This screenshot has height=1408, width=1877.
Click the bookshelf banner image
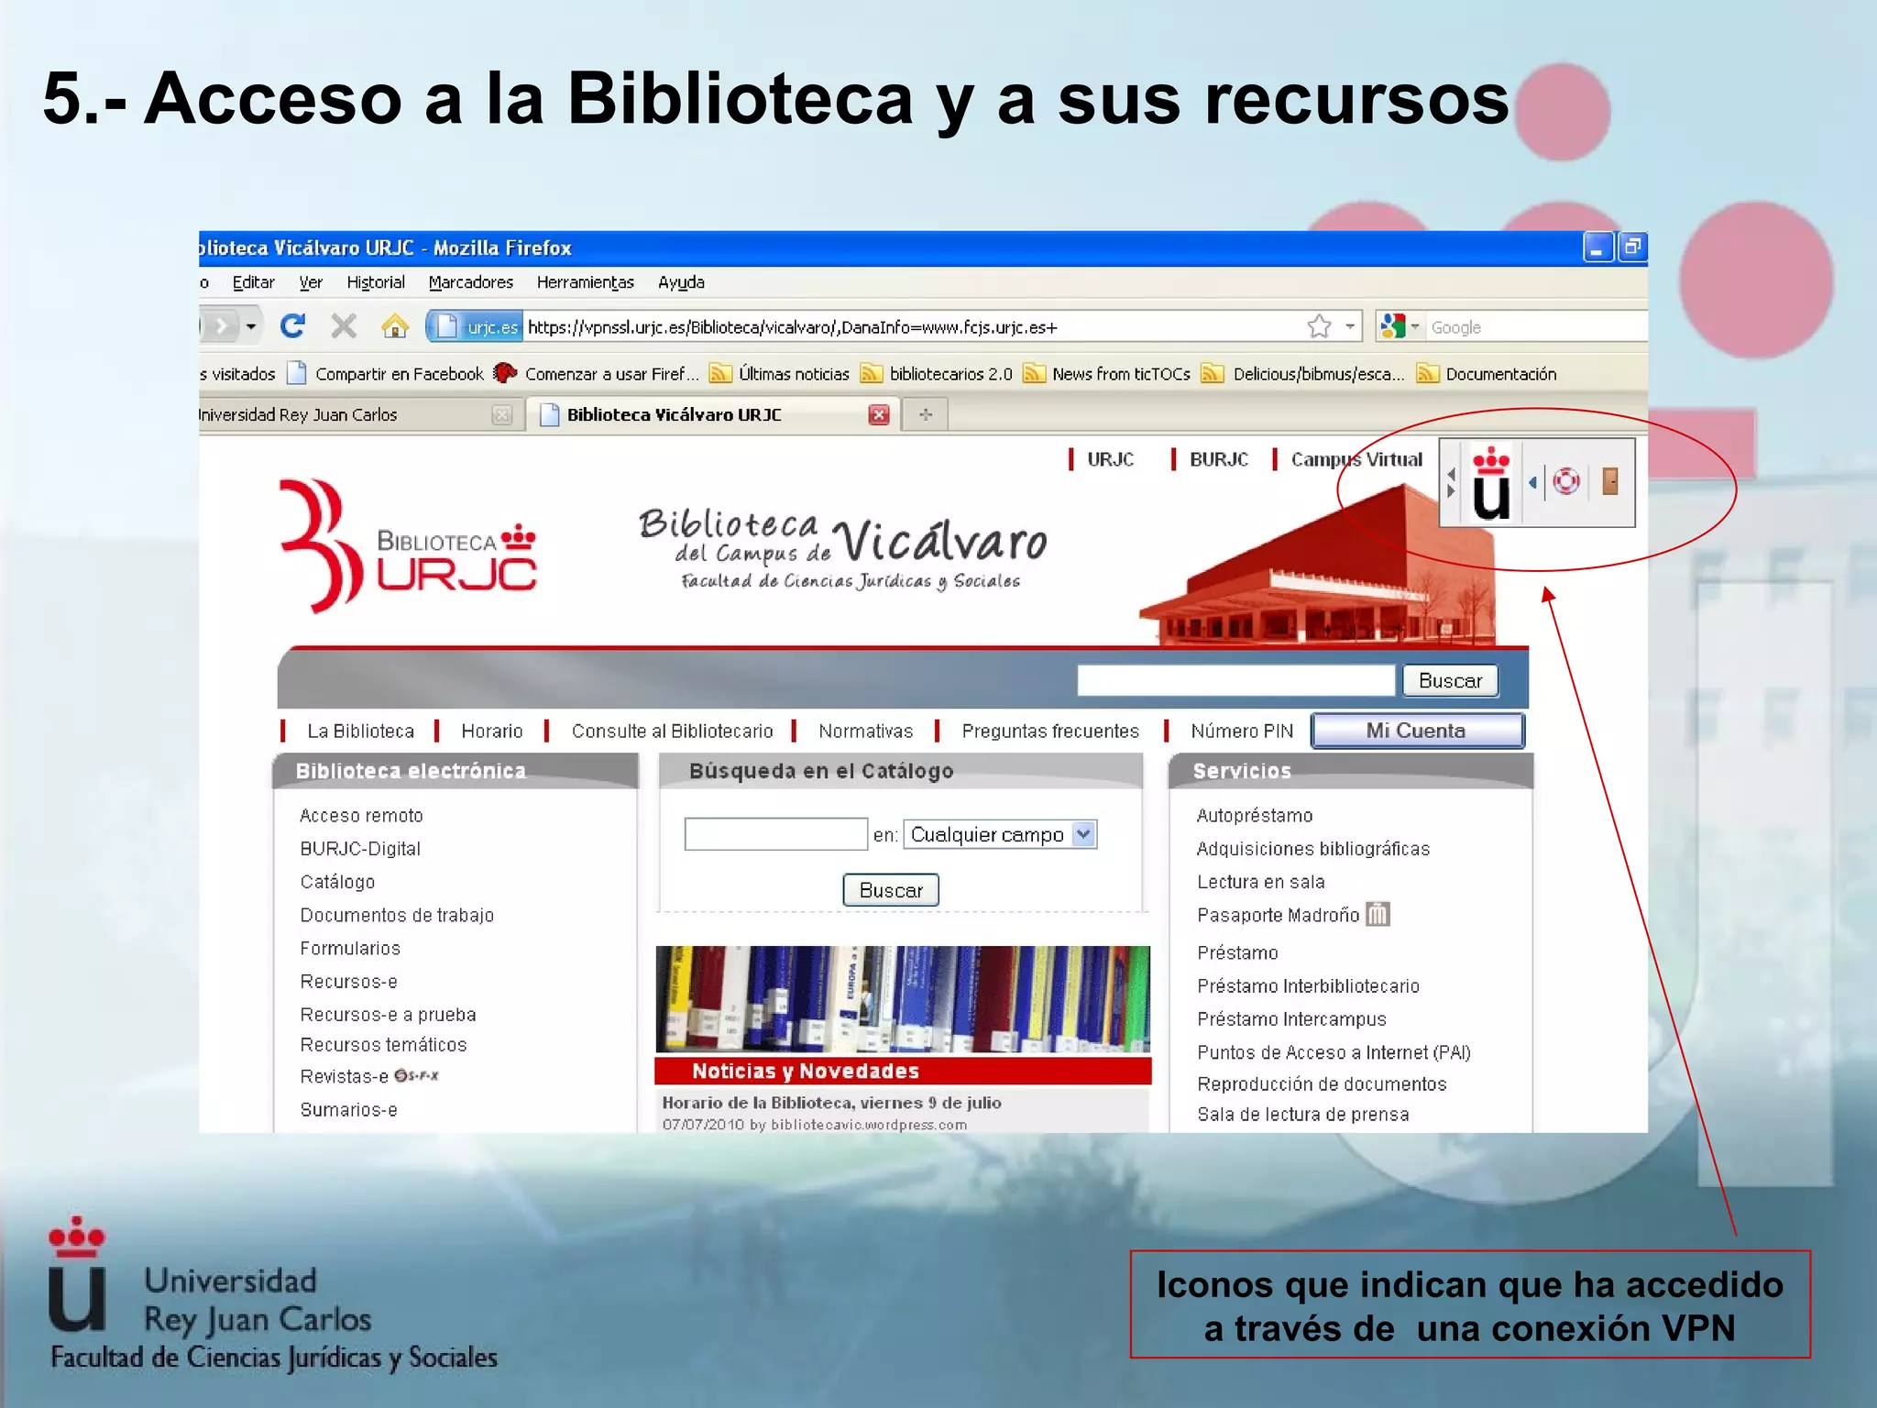coord(903,999)
